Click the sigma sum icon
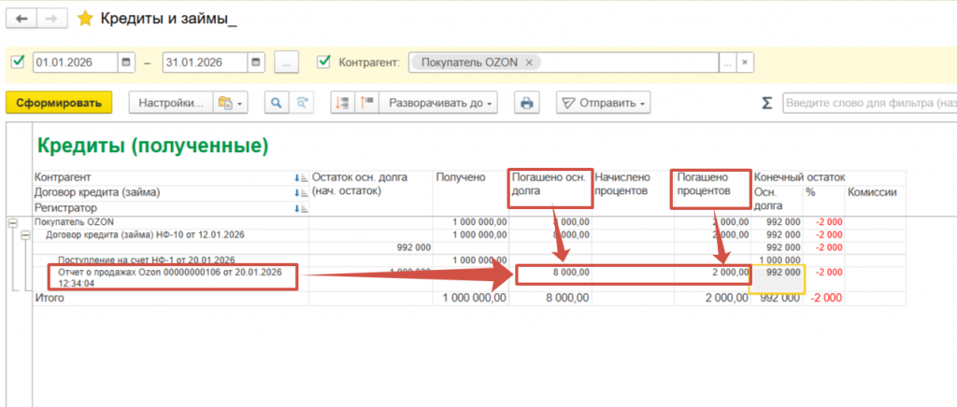Image resolution: width=957 pixels, height=407 pixels. tap(767, 103)
